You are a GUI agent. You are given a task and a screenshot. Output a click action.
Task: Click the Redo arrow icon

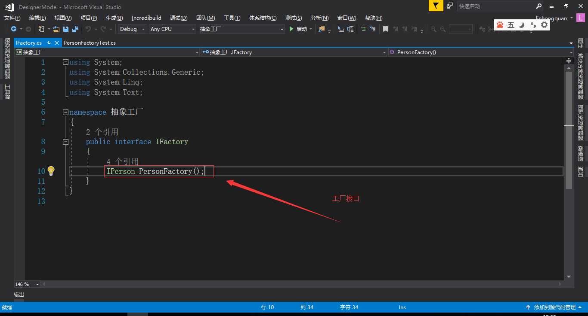coord(103,29)
